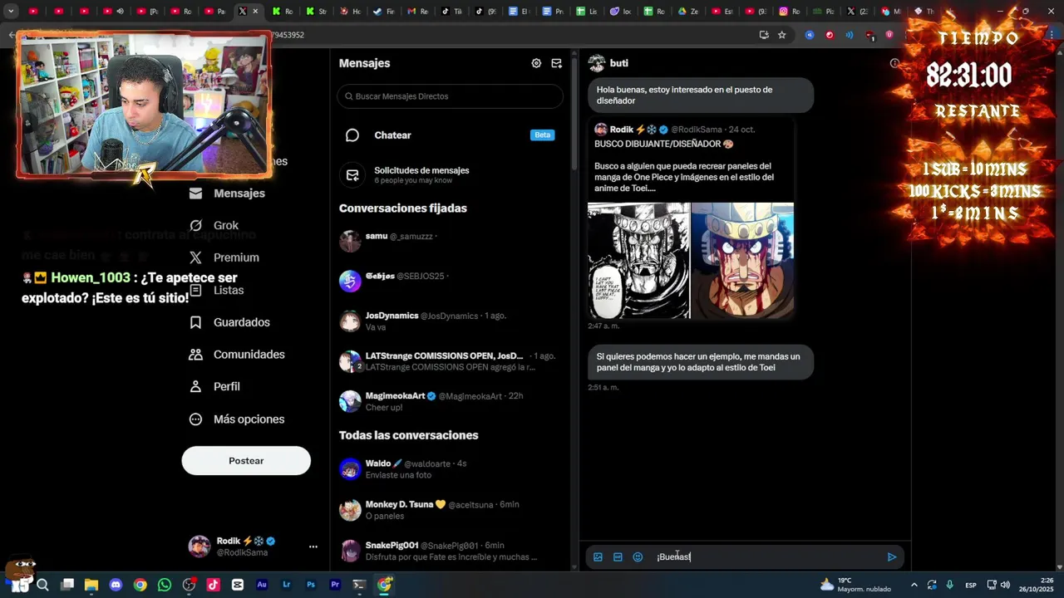Click the microphone icon in system tray
Image resolution: width=1064 pixels, height=598 pixels.
pos(949,585)
